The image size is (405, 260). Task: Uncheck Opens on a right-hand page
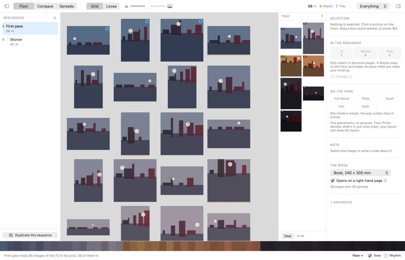tap(333, 181)
